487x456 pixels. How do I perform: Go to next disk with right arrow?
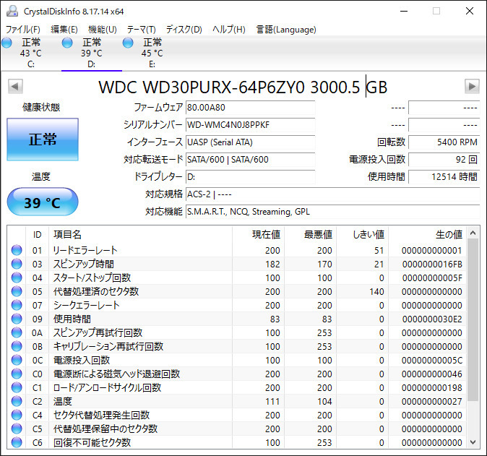click(x=472, y=86)
